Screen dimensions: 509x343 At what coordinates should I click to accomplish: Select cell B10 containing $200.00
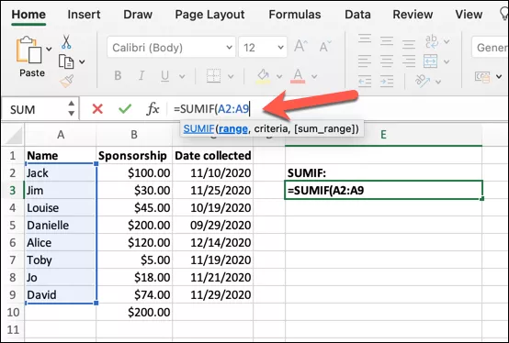tap(134, 312)
